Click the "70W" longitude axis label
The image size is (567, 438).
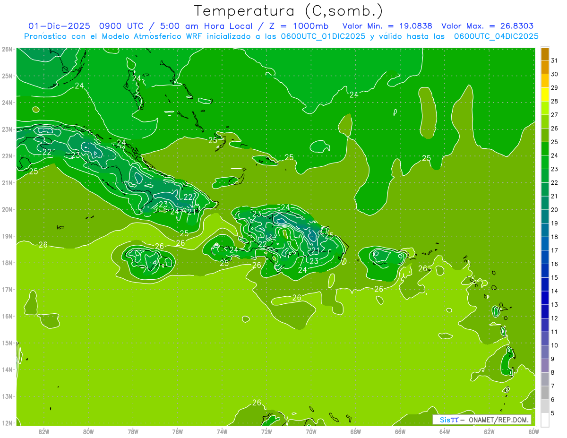311,431
